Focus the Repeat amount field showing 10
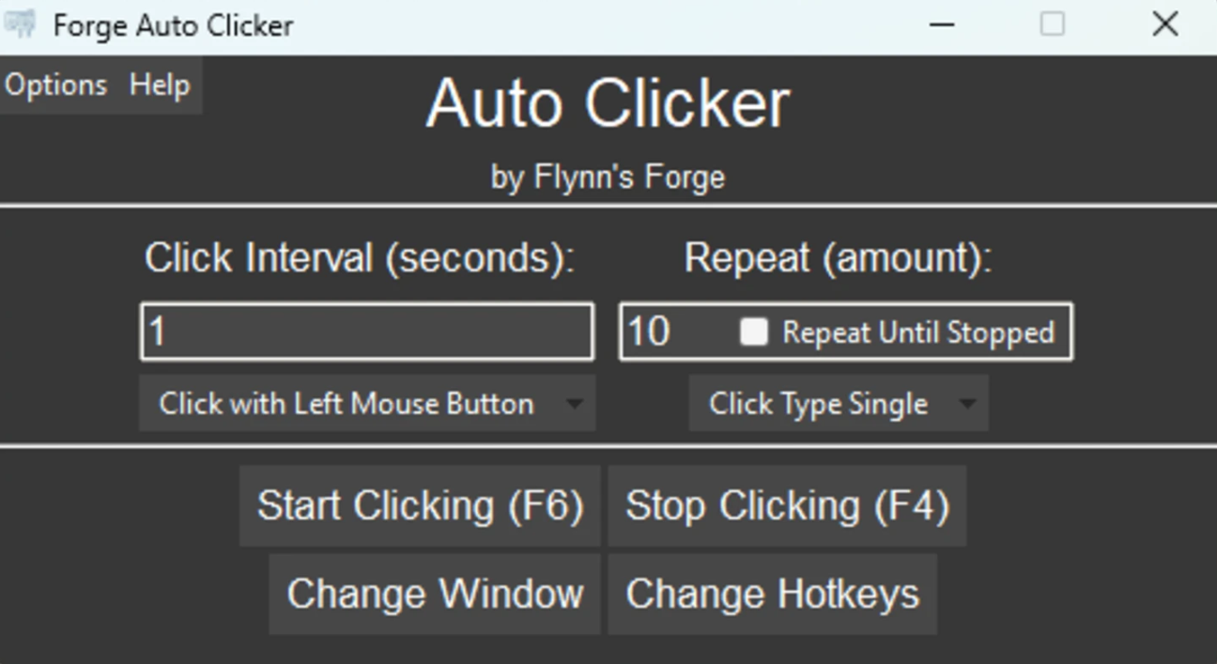 coord(678,332)
